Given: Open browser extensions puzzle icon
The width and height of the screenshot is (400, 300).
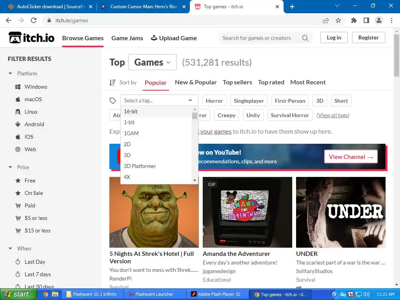Looking at the screenshot, I should pyautogui.click(x=354, y=20).
